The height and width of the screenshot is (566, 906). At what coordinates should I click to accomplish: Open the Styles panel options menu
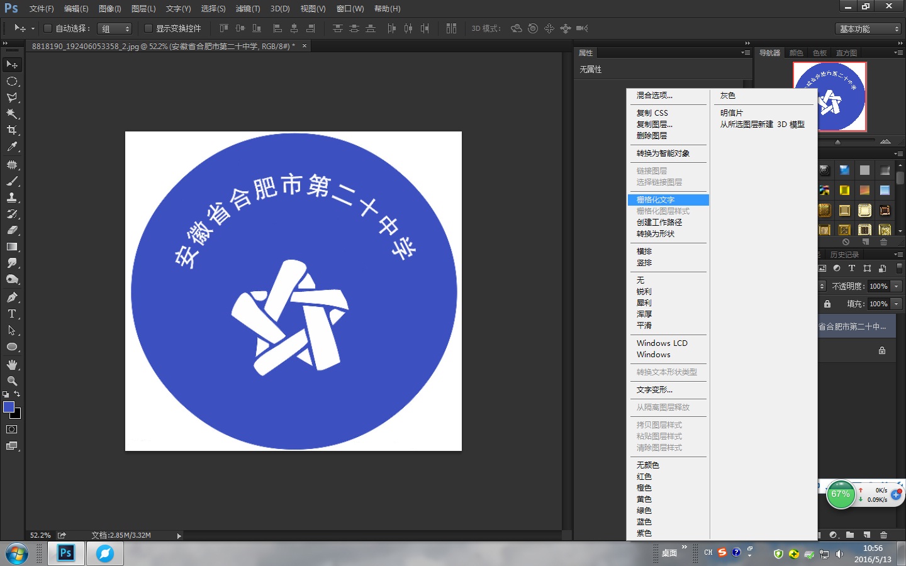tap(898, 153)
